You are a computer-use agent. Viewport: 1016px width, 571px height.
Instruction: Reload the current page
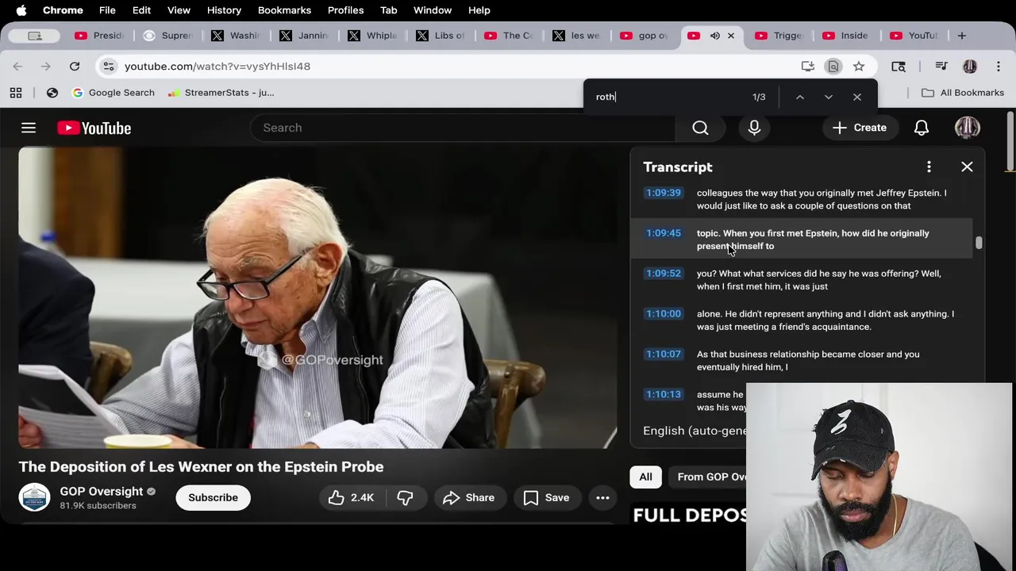pyautogui.click(x=75, y=67)
